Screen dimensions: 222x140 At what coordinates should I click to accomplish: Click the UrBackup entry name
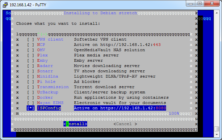pos(48,92)
